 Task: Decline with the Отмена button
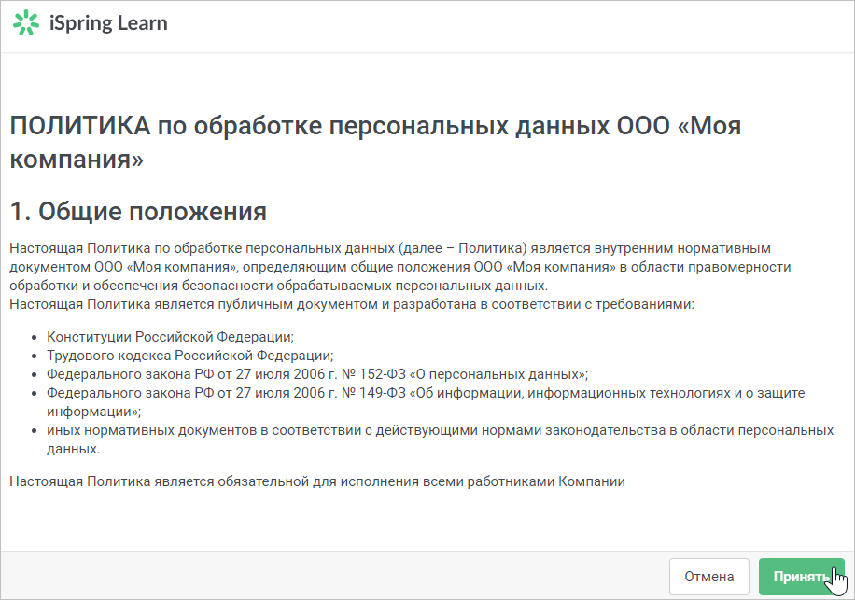point(708,577)
